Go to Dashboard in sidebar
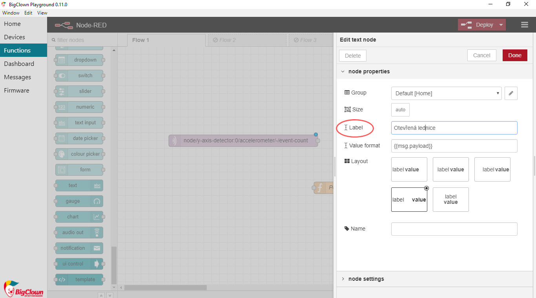 click(24, 64)
